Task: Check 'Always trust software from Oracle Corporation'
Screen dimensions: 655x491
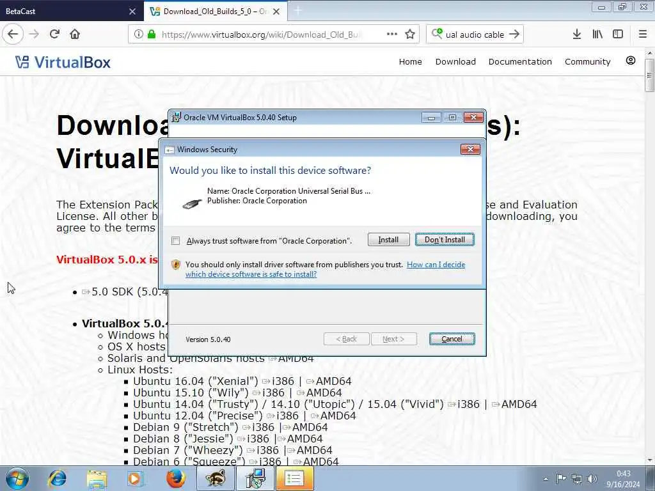Action: click(175, 241)
